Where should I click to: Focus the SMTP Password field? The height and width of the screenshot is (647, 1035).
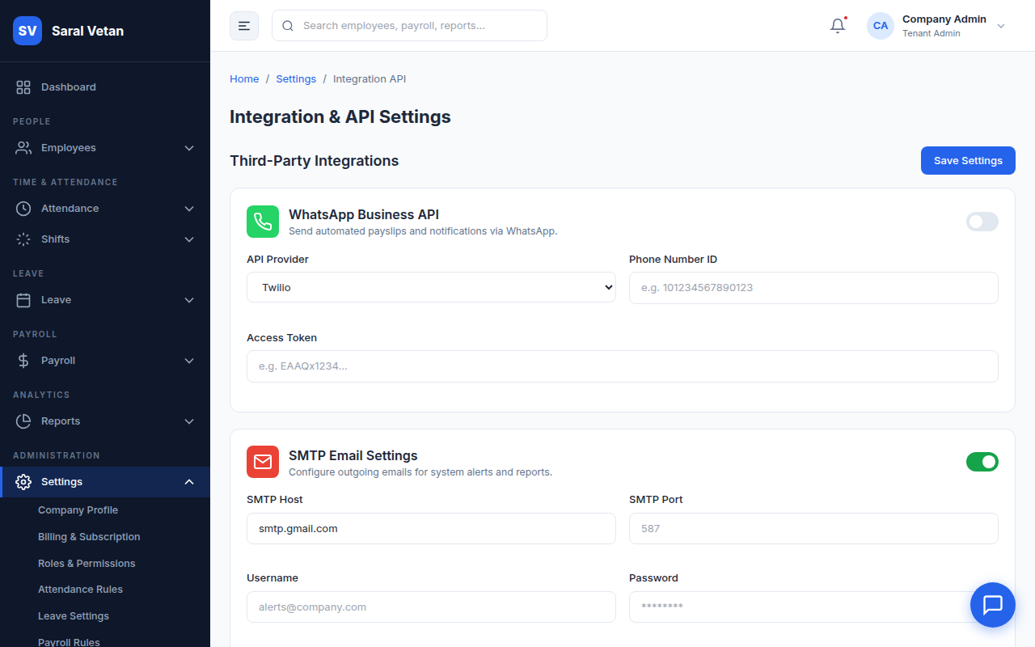813,607
